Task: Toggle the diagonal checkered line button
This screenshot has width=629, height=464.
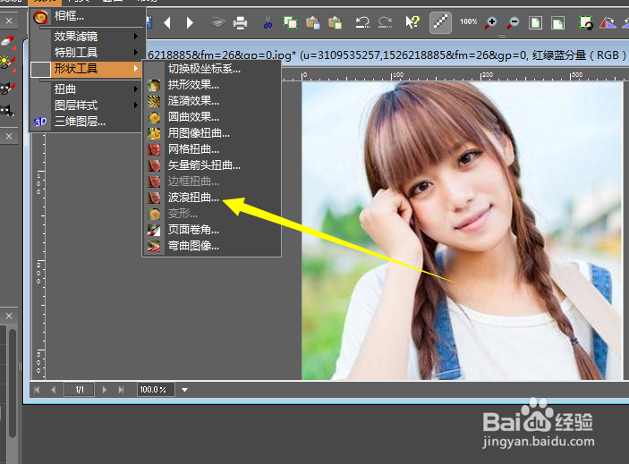Action: pos(440,22)
